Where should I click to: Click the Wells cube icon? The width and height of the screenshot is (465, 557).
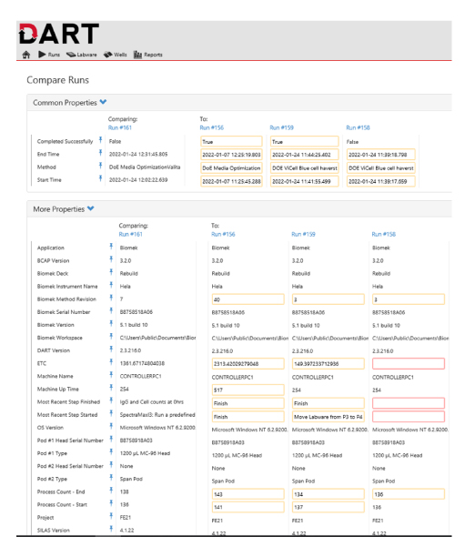point(107,55)
